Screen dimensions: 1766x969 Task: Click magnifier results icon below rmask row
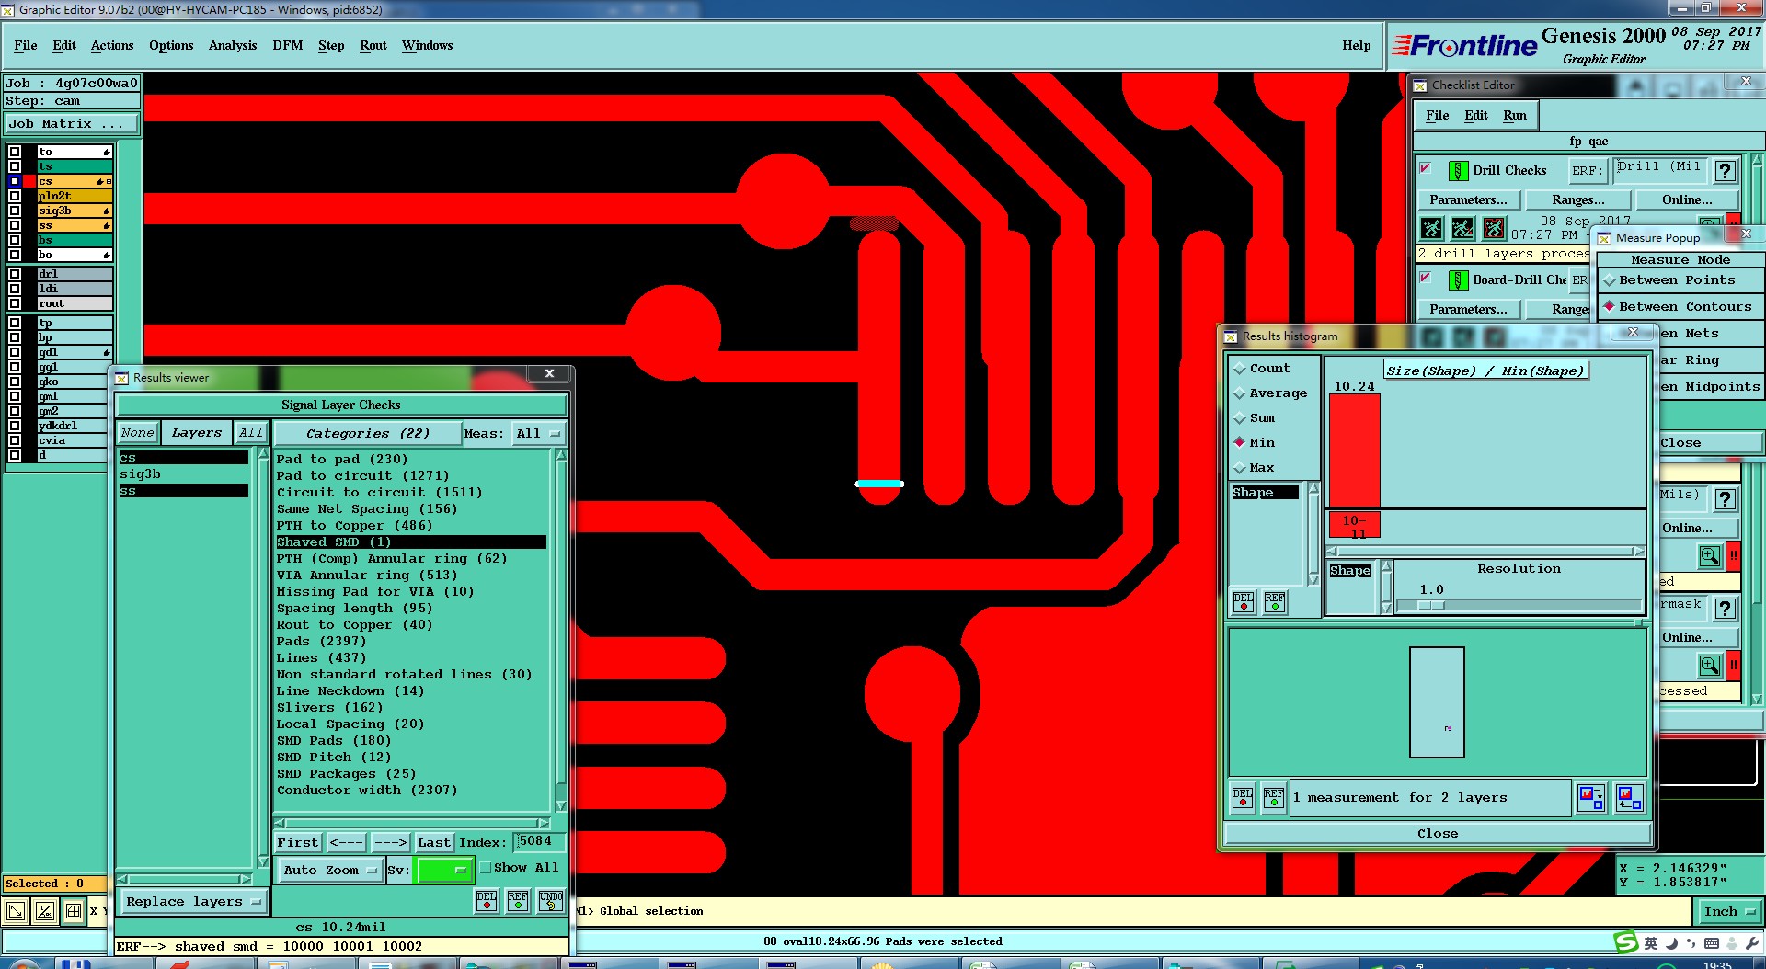point(1710,664)
